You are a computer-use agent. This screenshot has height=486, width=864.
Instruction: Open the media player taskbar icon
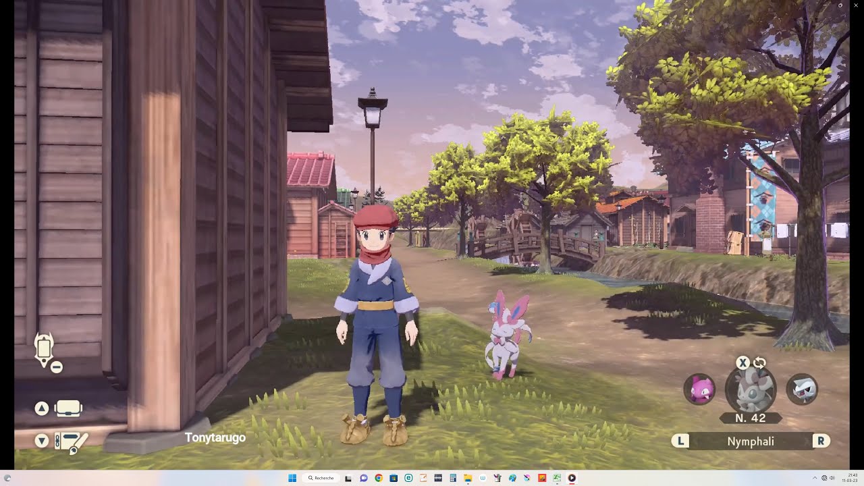pyautogui.click(x=572, y=478)
